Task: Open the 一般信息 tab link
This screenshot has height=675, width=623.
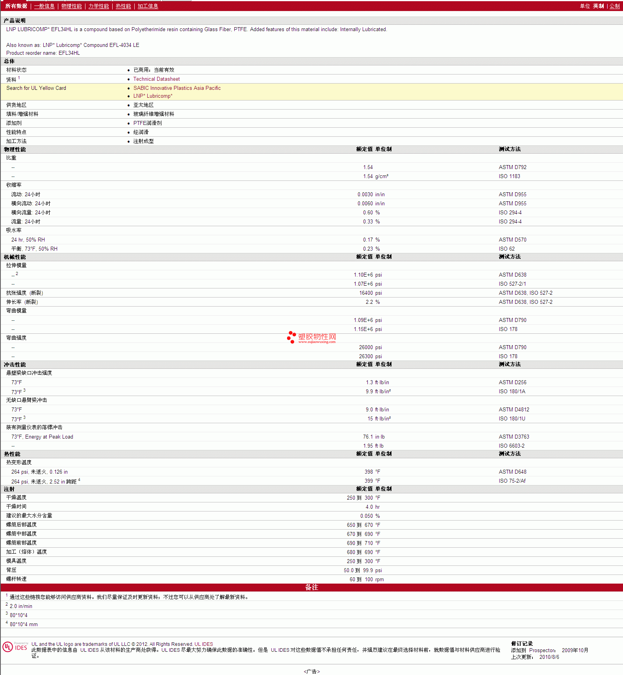Action: pos(44,6)
